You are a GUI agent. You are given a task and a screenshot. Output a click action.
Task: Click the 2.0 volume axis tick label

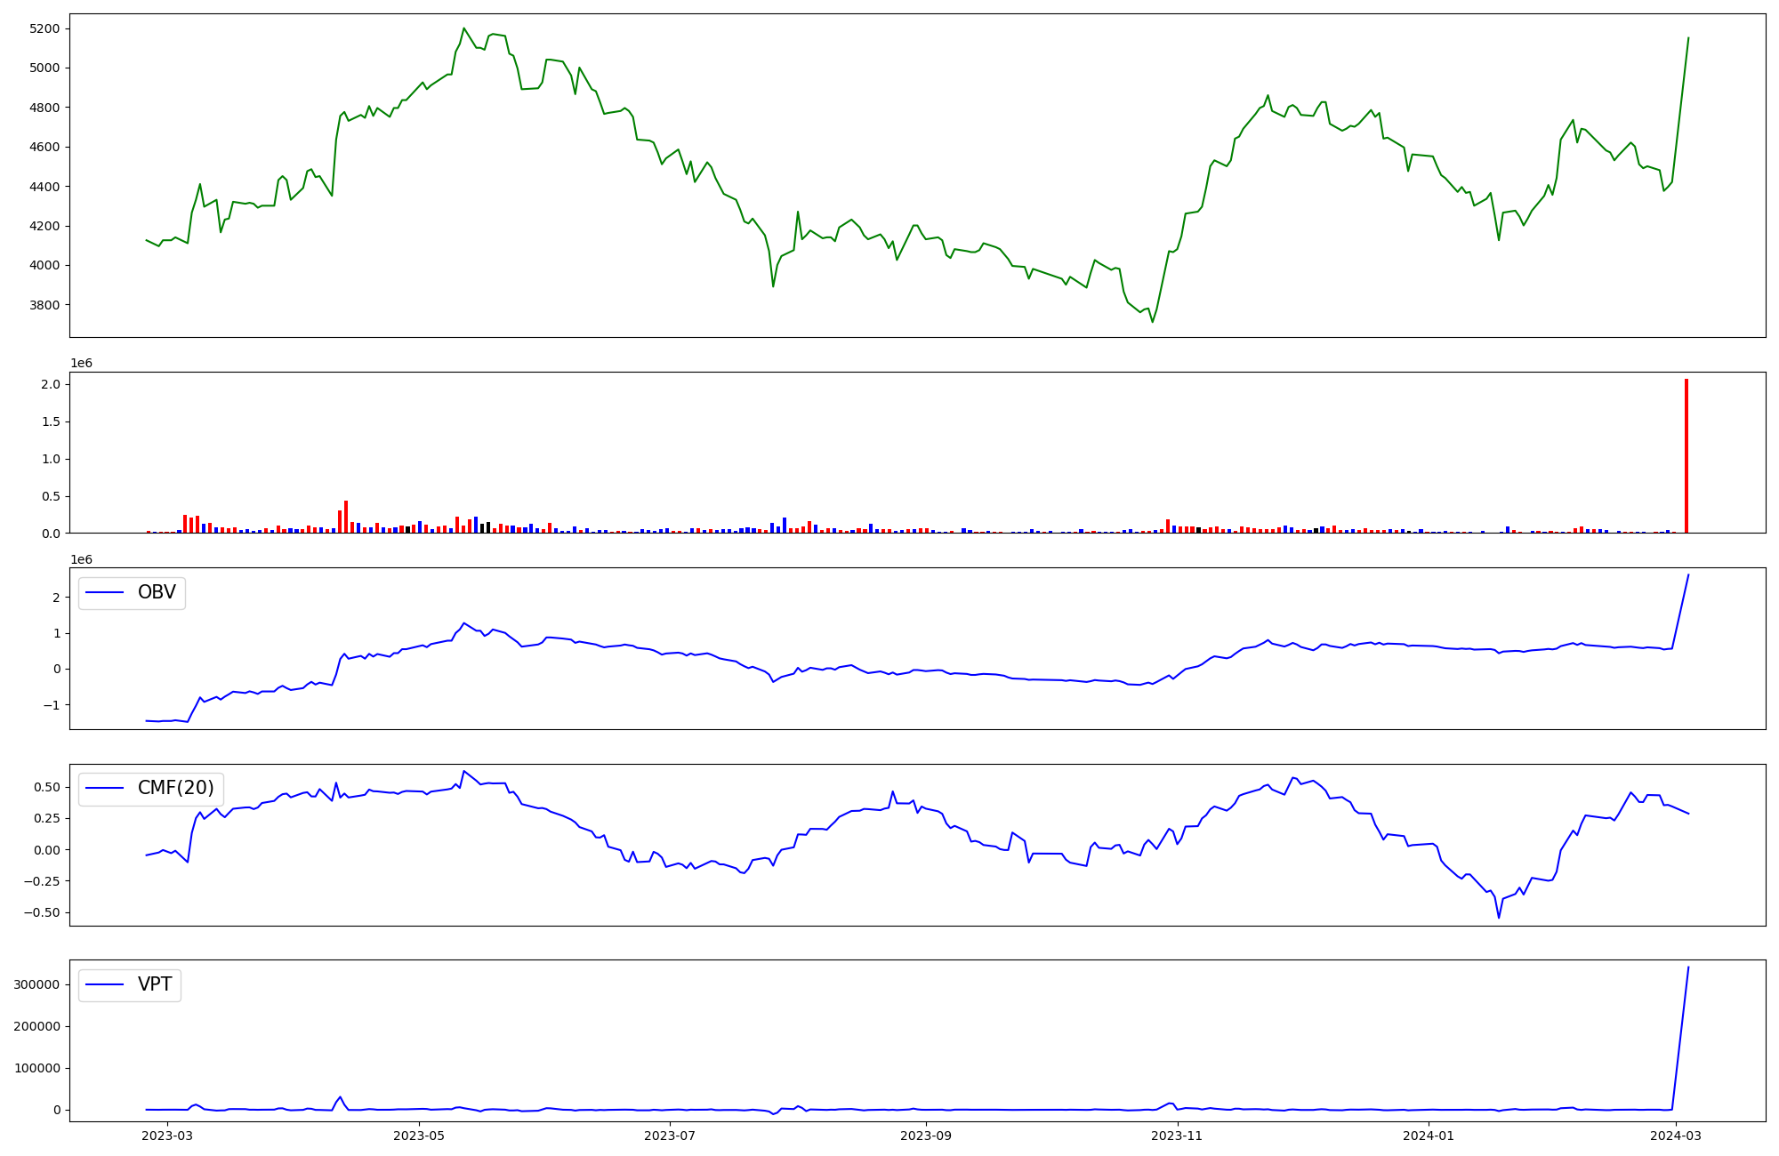pos(51,384)
